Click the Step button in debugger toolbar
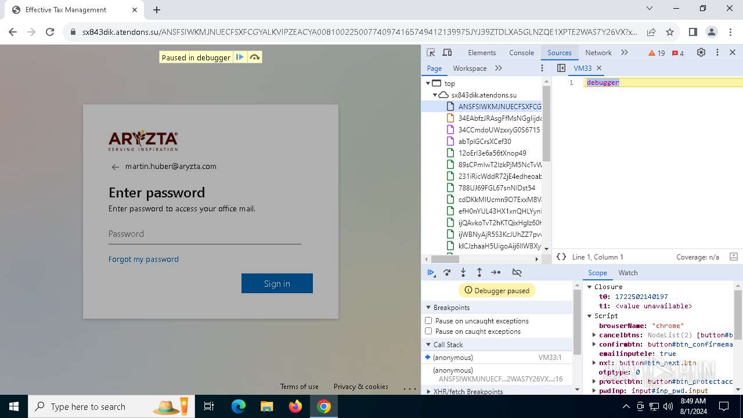This screenshot has height=418, width=743. click(x=496, y=272)
